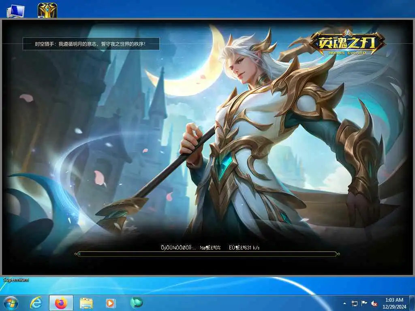Click the download progress bar

click(207, 254)
